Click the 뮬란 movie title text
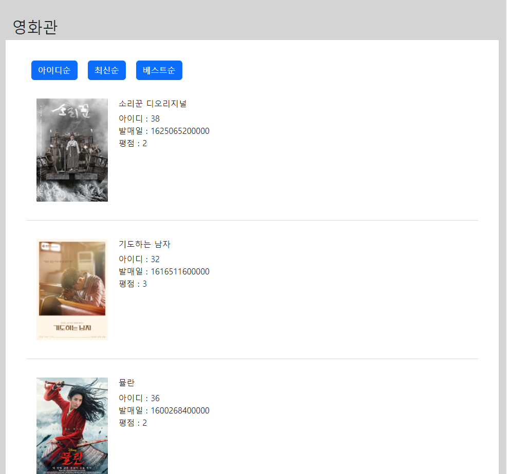This screenshot has height=474, width=507. click(x=126, y=383)
